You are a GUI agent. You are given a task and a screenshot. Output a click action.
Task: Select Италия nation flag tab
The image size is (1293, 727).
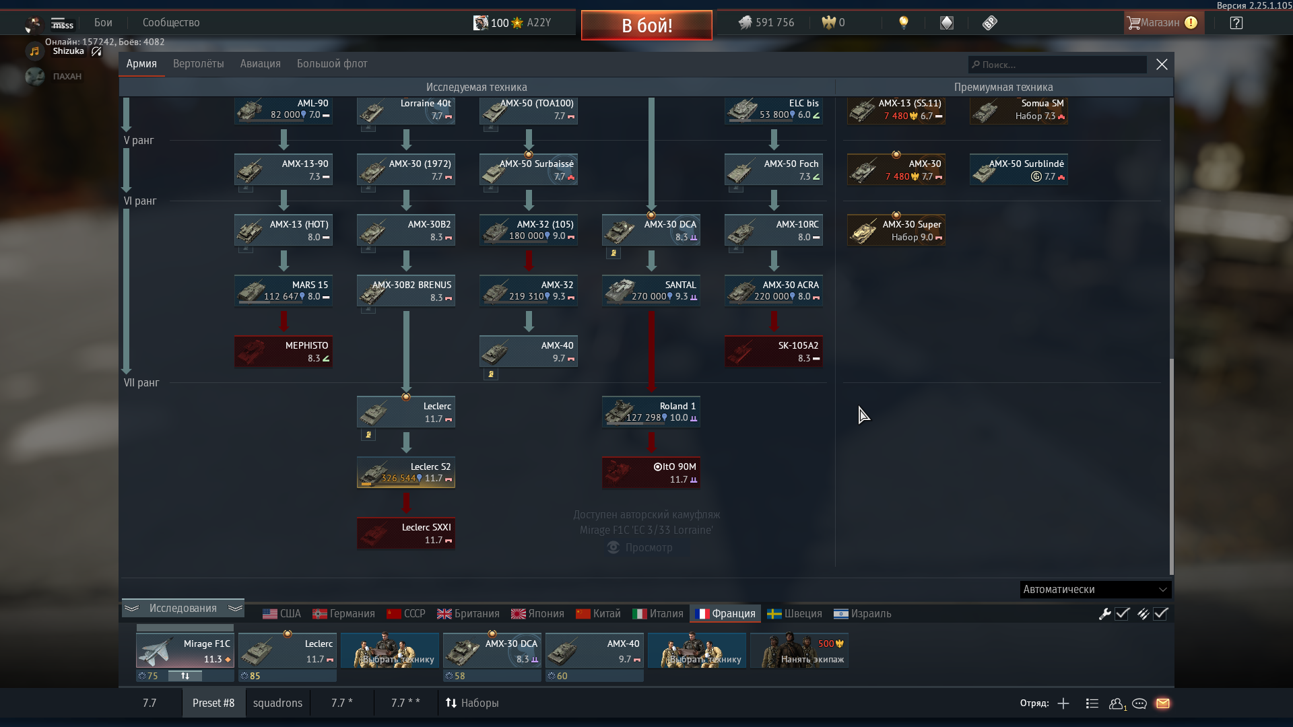click(658, 614)
